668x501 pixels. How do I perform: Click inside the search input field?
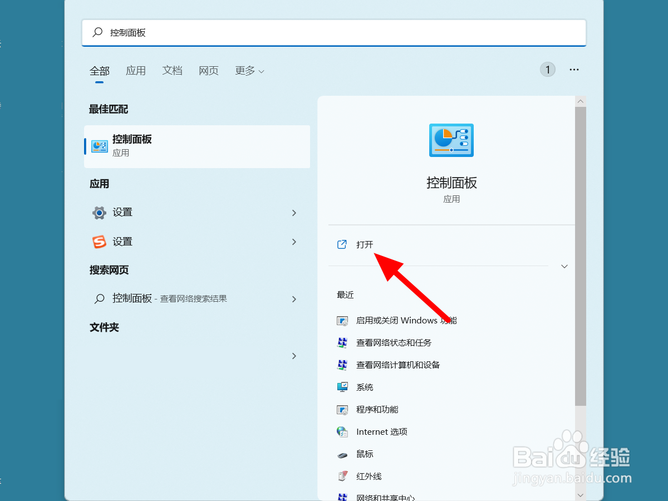pos(334,33)
